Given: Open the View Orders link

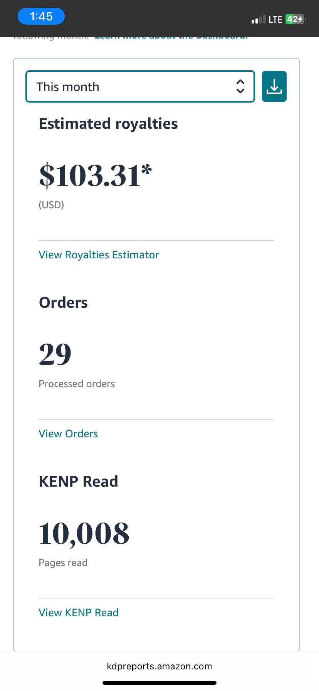Looking at the screenshot, I should [x=68, y=434].
